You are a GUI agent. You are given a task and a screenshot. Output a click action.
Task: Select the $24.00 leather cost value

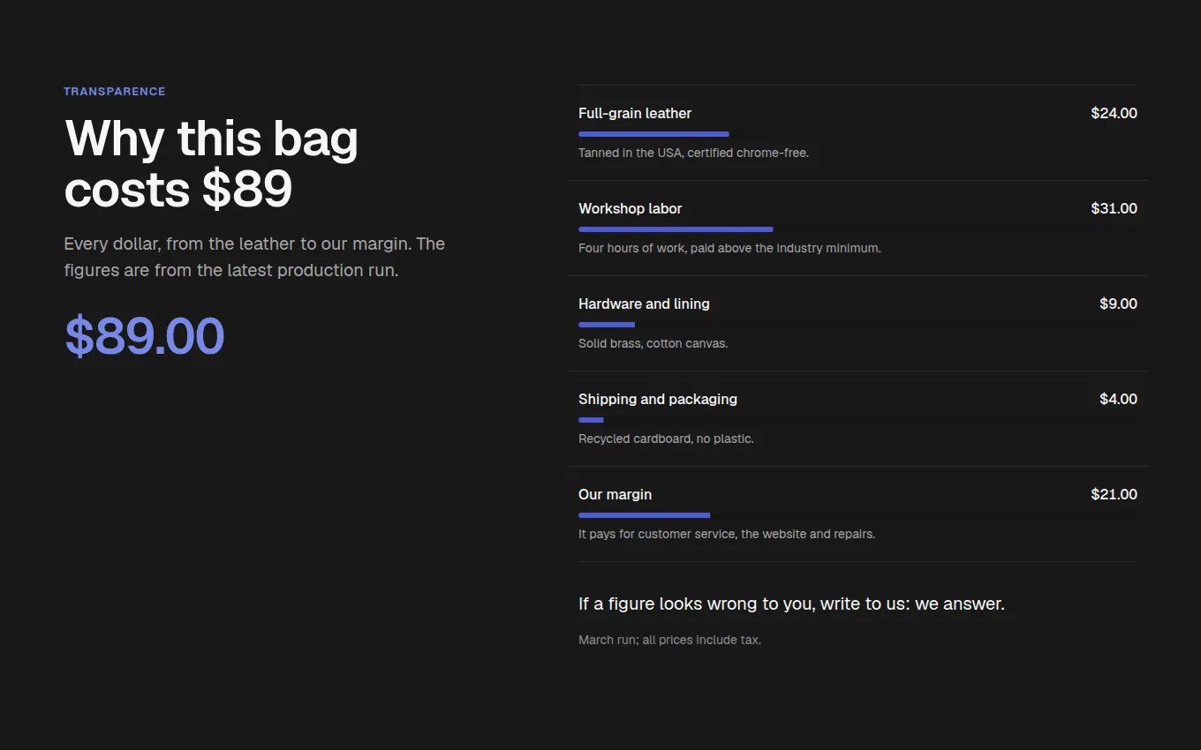click(x=1114, y=113)
